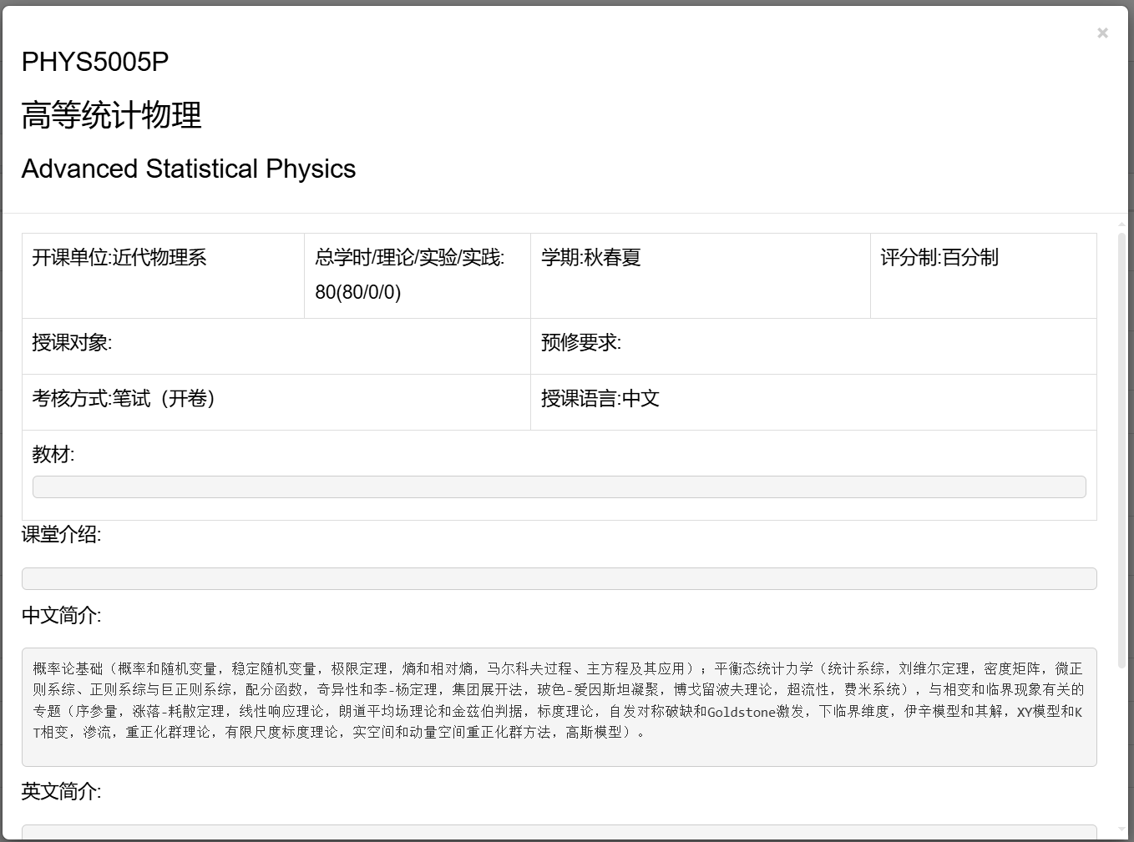1134x842 pixels.
Task: Click the scrollbar up arrow
Action: point(1121,224)
